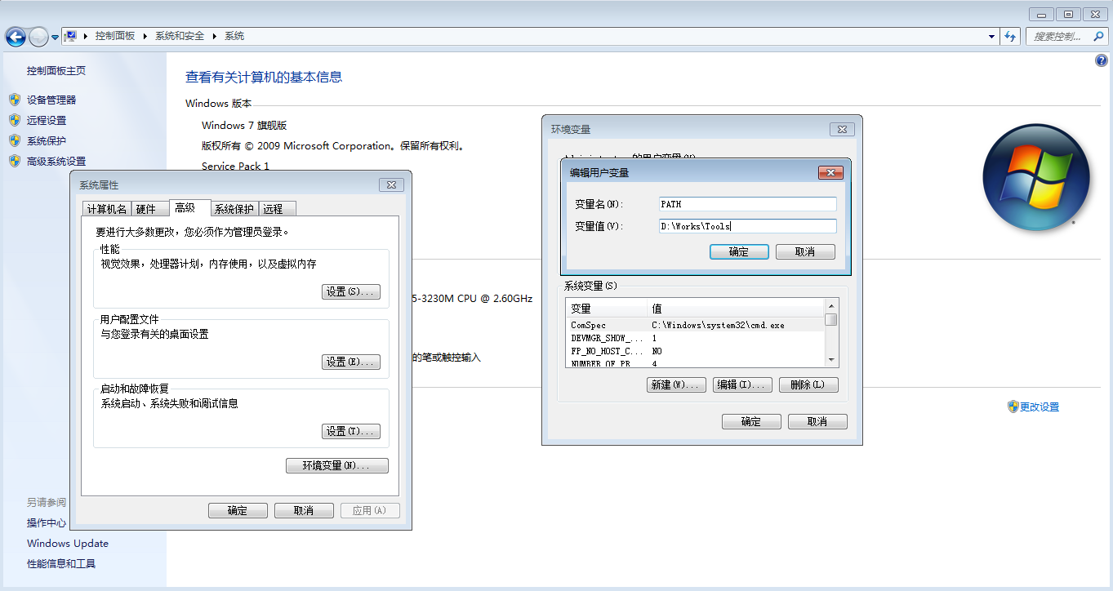Image resolution: width=1113 pixels, height=591 pixels.
Task: Click 系统 in the address breadcrumb
Action: [234, 36]
